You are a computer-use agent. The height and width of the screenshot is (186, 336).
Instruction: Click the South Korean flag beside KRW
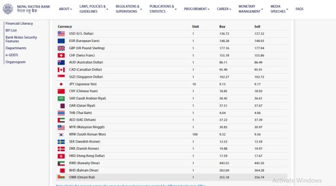61,134
